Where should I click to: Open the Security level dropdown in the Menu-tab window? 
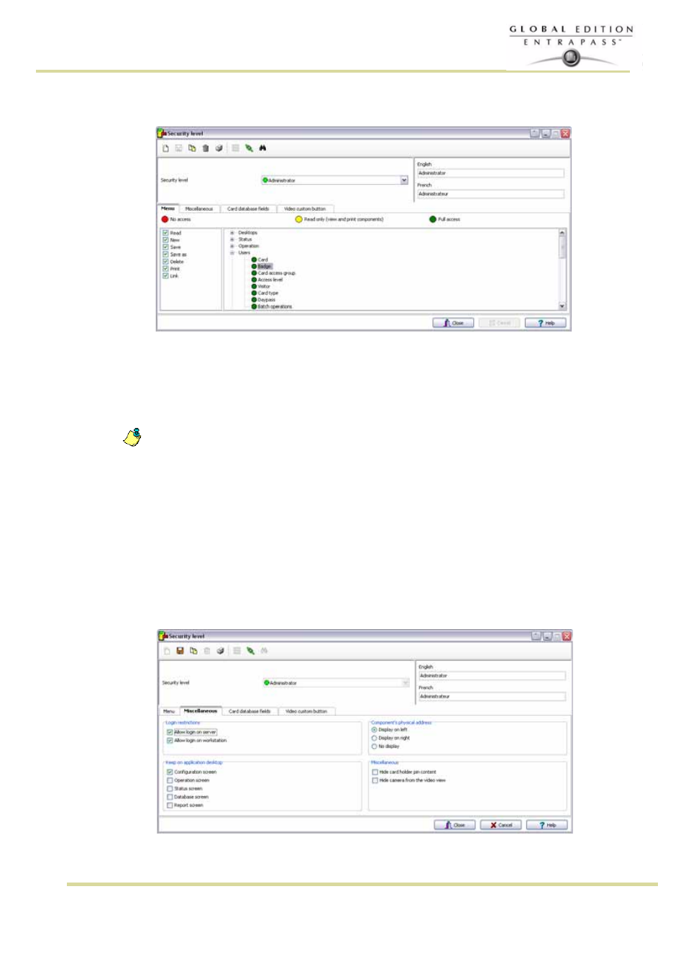click(404, 181)
